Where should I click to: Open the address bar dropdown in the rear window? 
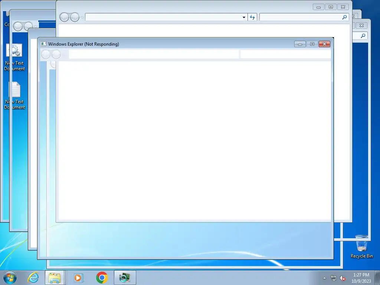[244, 17]
